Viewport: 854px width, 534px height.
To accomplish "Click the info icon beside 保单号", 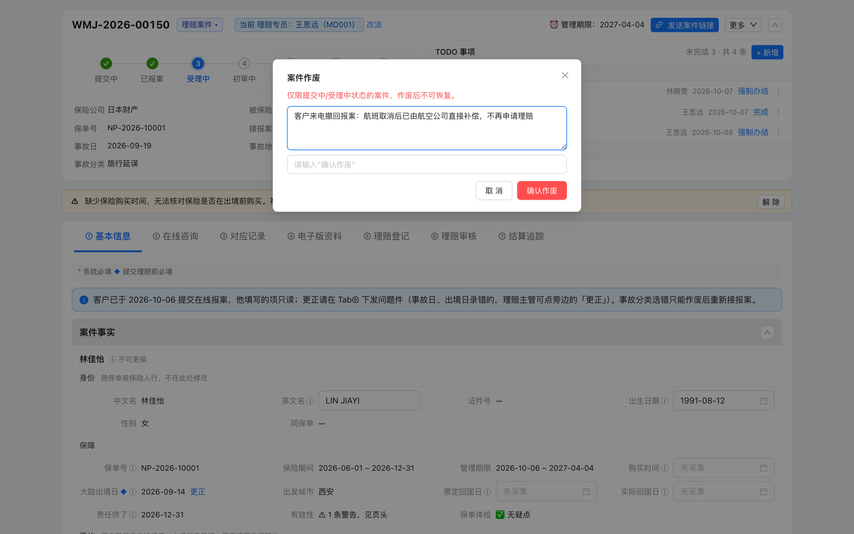I will 133,468.
